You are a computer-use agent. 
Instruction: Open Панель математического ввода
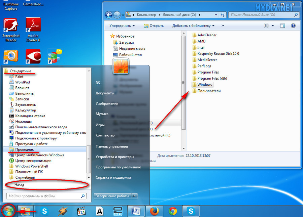point(38,127)
